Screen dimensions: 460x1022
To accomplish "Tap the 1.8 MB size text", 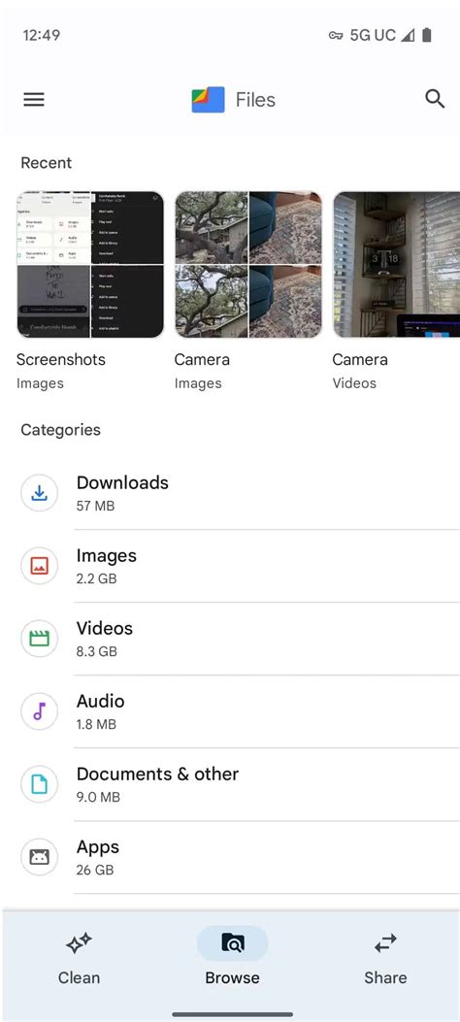I will [96, 724].
